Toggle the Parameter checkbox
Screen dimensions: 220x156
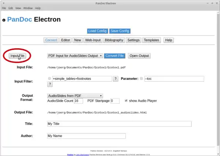pyautogui.click(x=142, y=79)
